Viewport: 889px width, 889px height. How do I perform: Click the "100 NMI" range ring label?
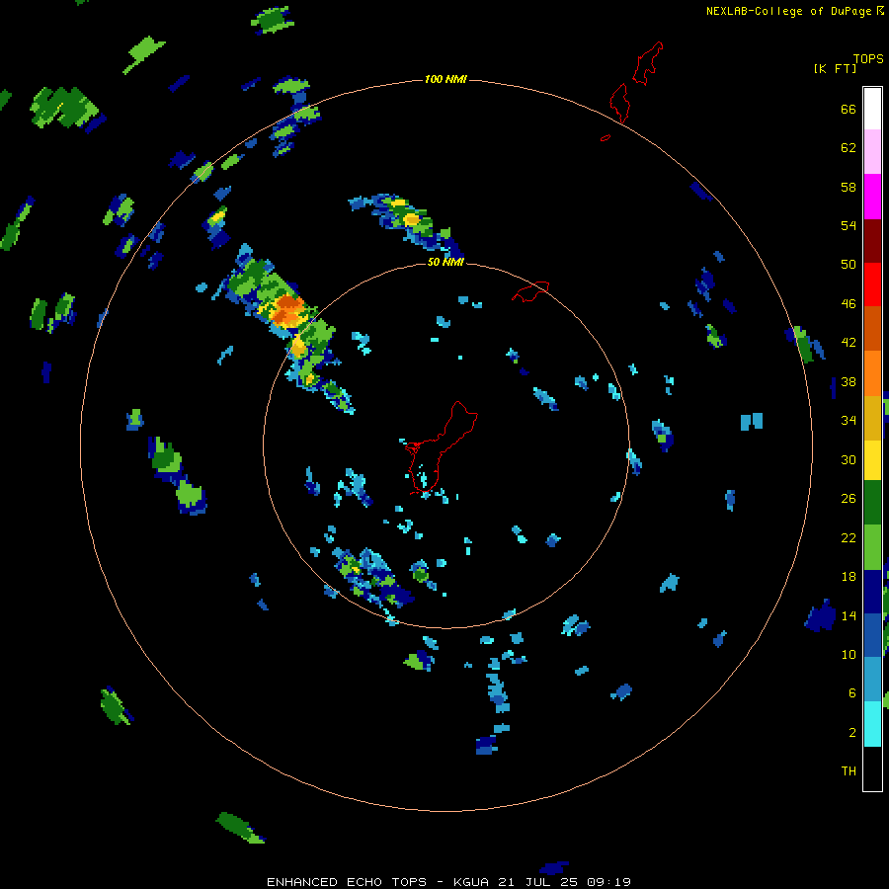pyautogui.click(x=445, y=79)
